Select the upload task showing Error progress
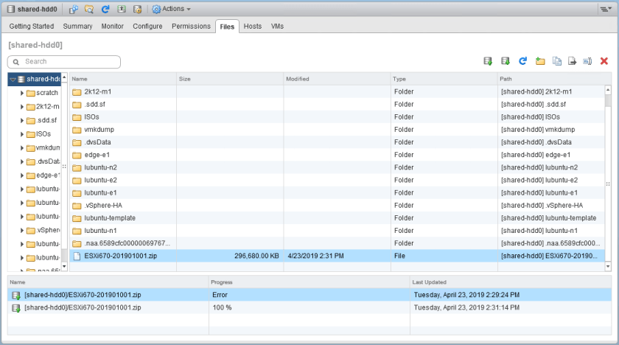Viewport: 619px width, 345px height. pyautogui.click(x=111, y=295)
